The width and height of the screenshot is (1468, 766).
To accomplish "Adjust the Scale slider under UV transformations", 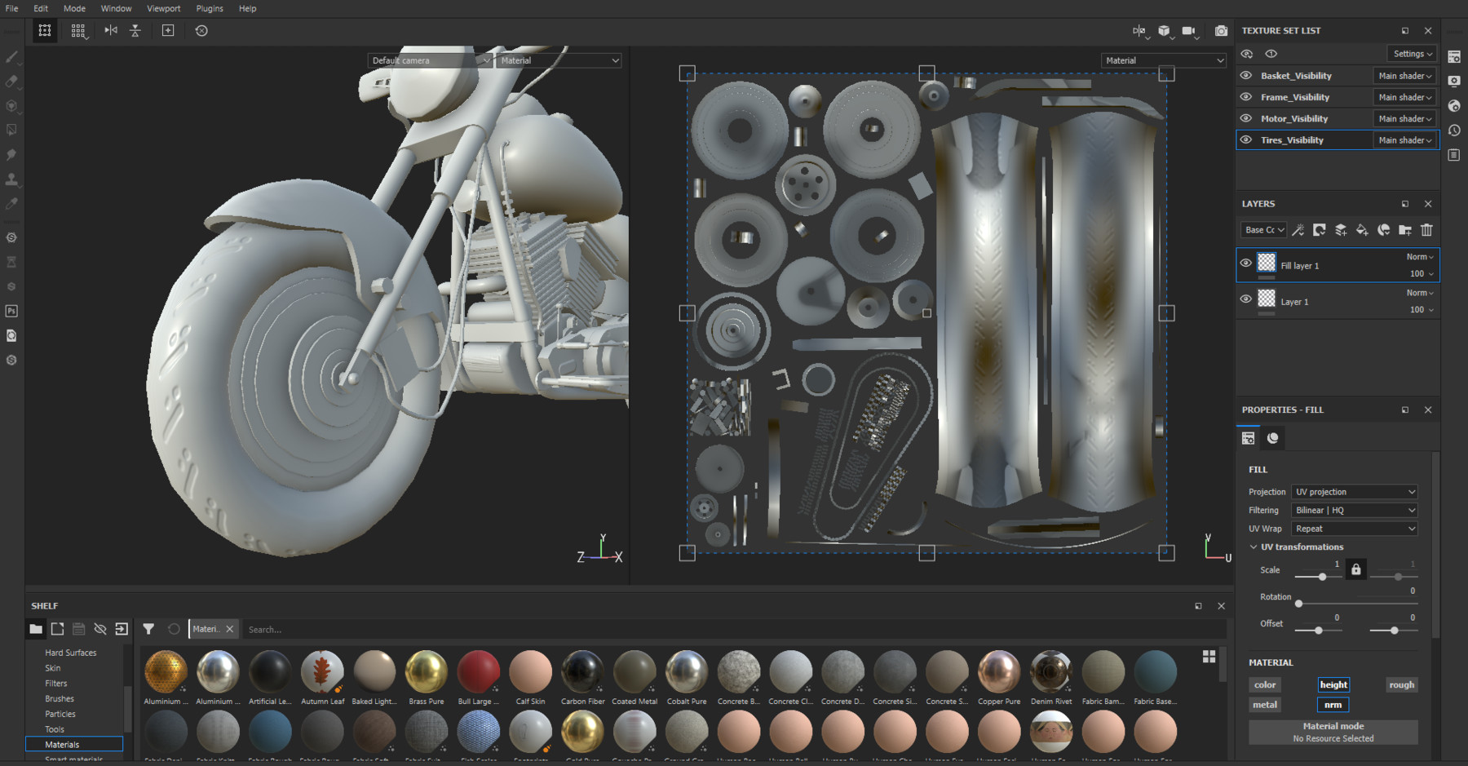I will [1321, 577].
